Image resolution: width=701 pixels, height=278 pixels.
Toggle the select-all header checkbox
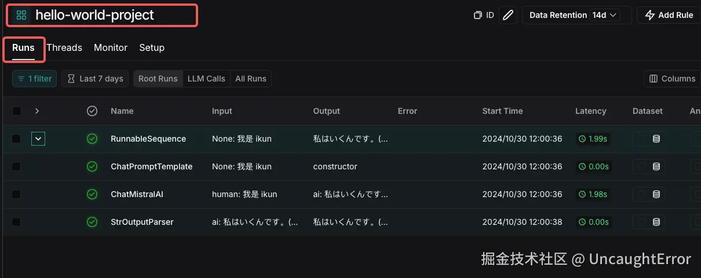tap(16, 111)
